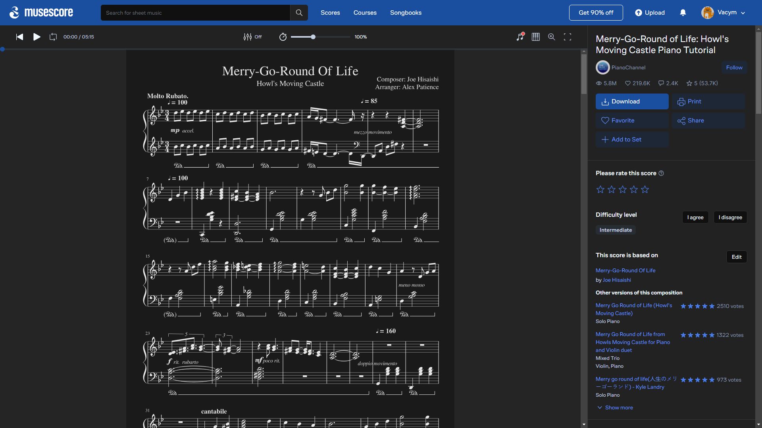Click I disagree on difficulty
The height and width of the screenshot is (428, 762).
point(730,217)
